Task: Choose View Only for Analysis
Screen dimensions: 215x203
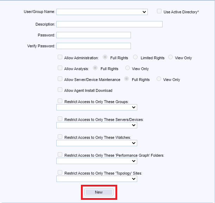Action: pyautogui.click(x=127, y=68)
